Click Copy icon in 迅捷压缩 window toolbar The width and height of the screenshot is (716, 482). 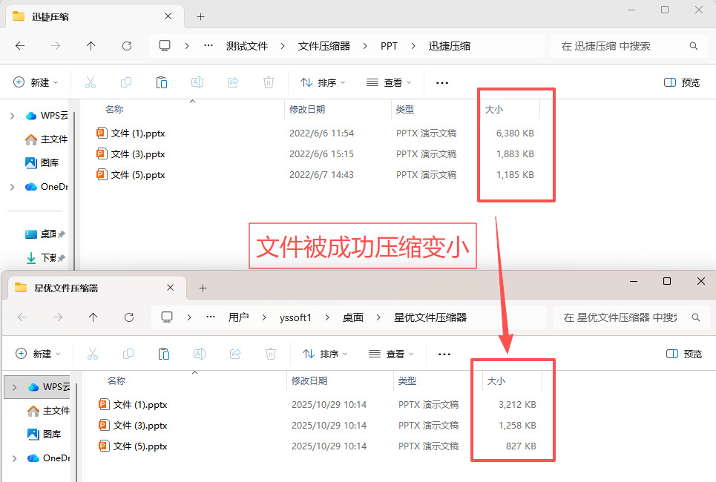pyautogui.click(x=126, y=82)
